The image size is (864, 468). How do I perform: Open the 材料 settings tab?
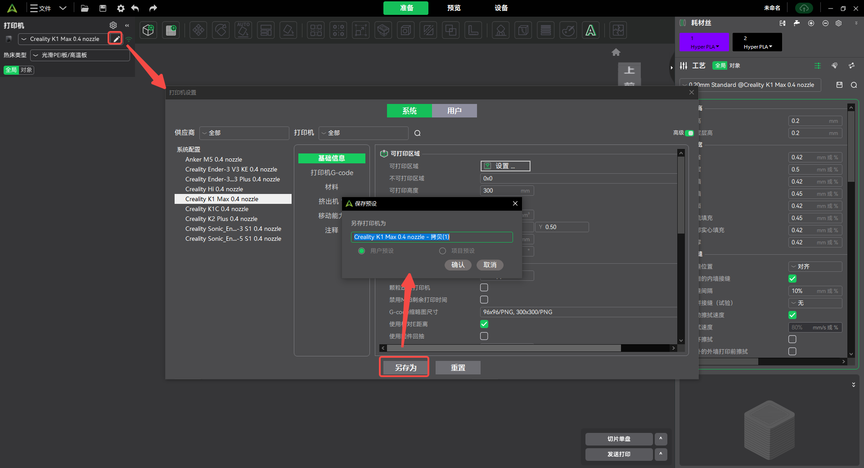click(x=332, y=187)
